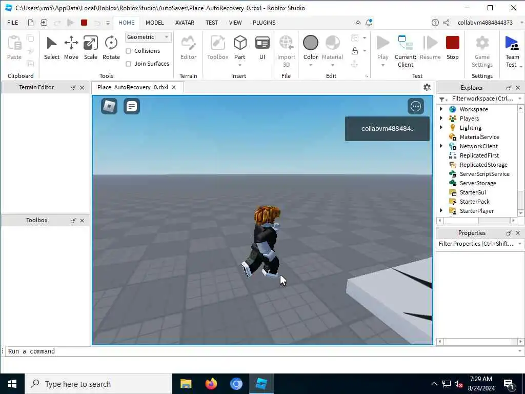Click the Windows Start button
This screenshot has width=525, height=394.
(12, 384)
